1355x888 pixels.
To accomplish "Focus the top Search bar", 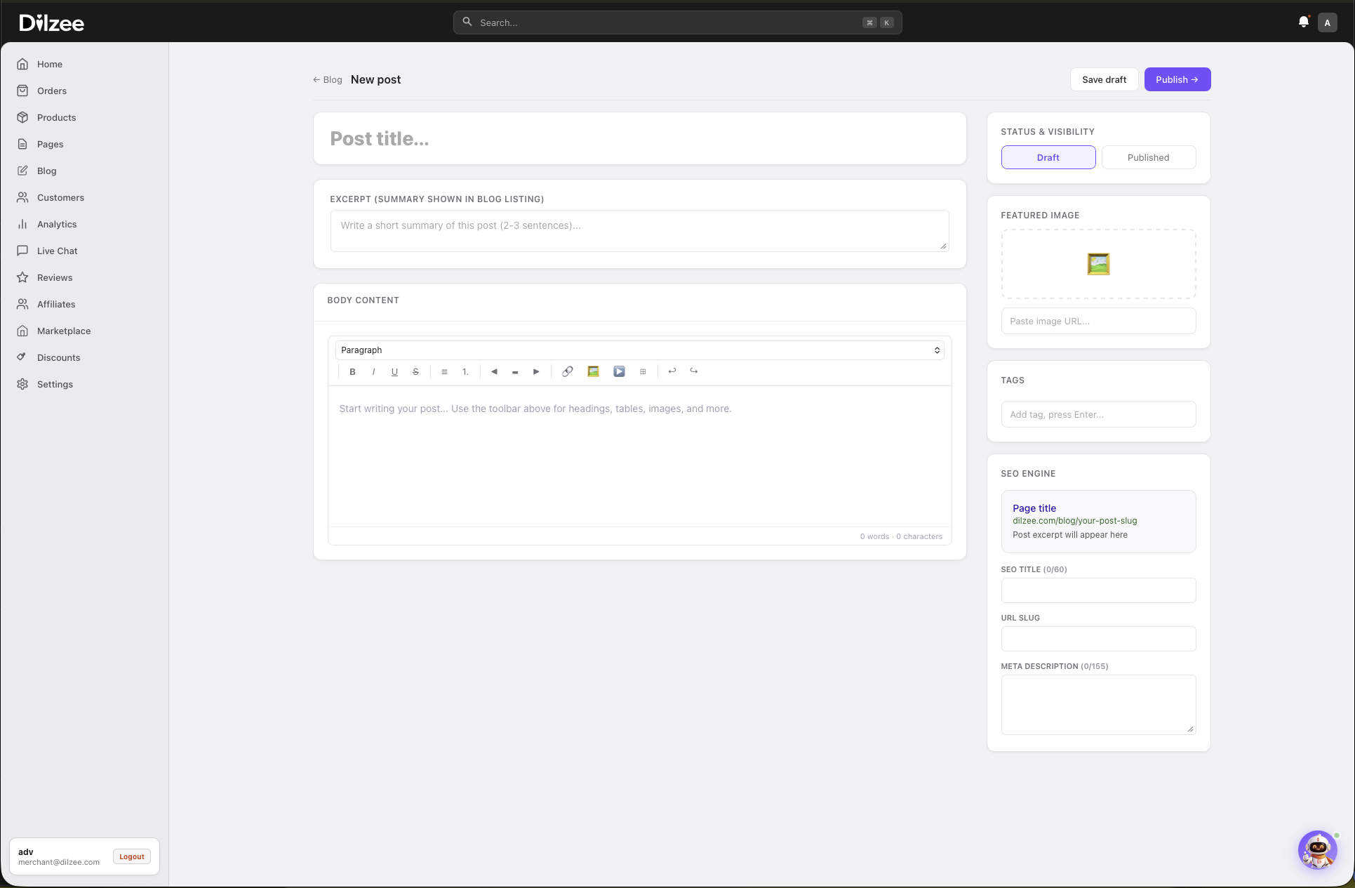I will (x=678, y=22).
